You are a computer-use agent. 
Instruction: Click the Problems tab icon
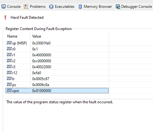coord(26,7)
